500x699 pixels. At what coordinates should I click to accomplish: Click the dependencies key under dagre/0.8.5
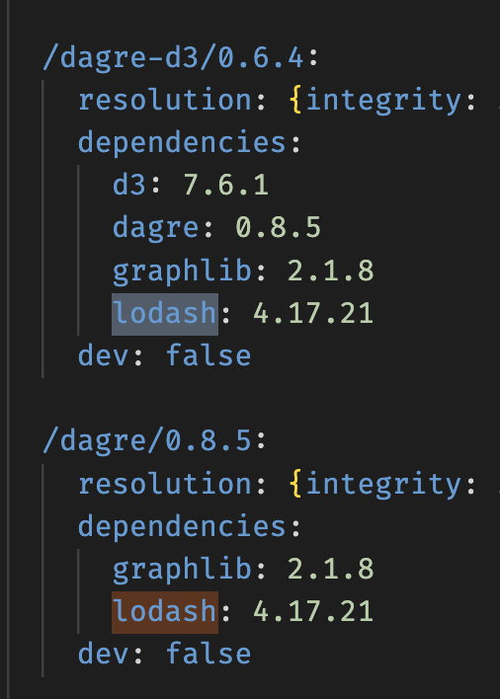[182, 526]
